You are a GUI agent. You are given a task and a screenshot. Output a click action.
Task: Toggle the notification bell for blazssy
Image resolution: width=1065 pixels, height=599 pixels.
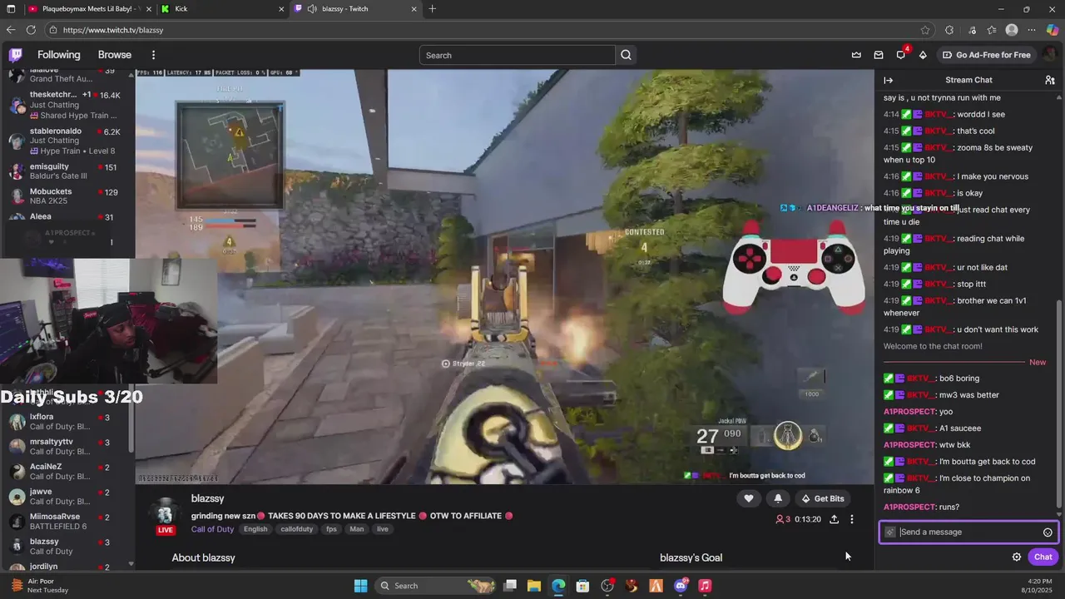778,498
